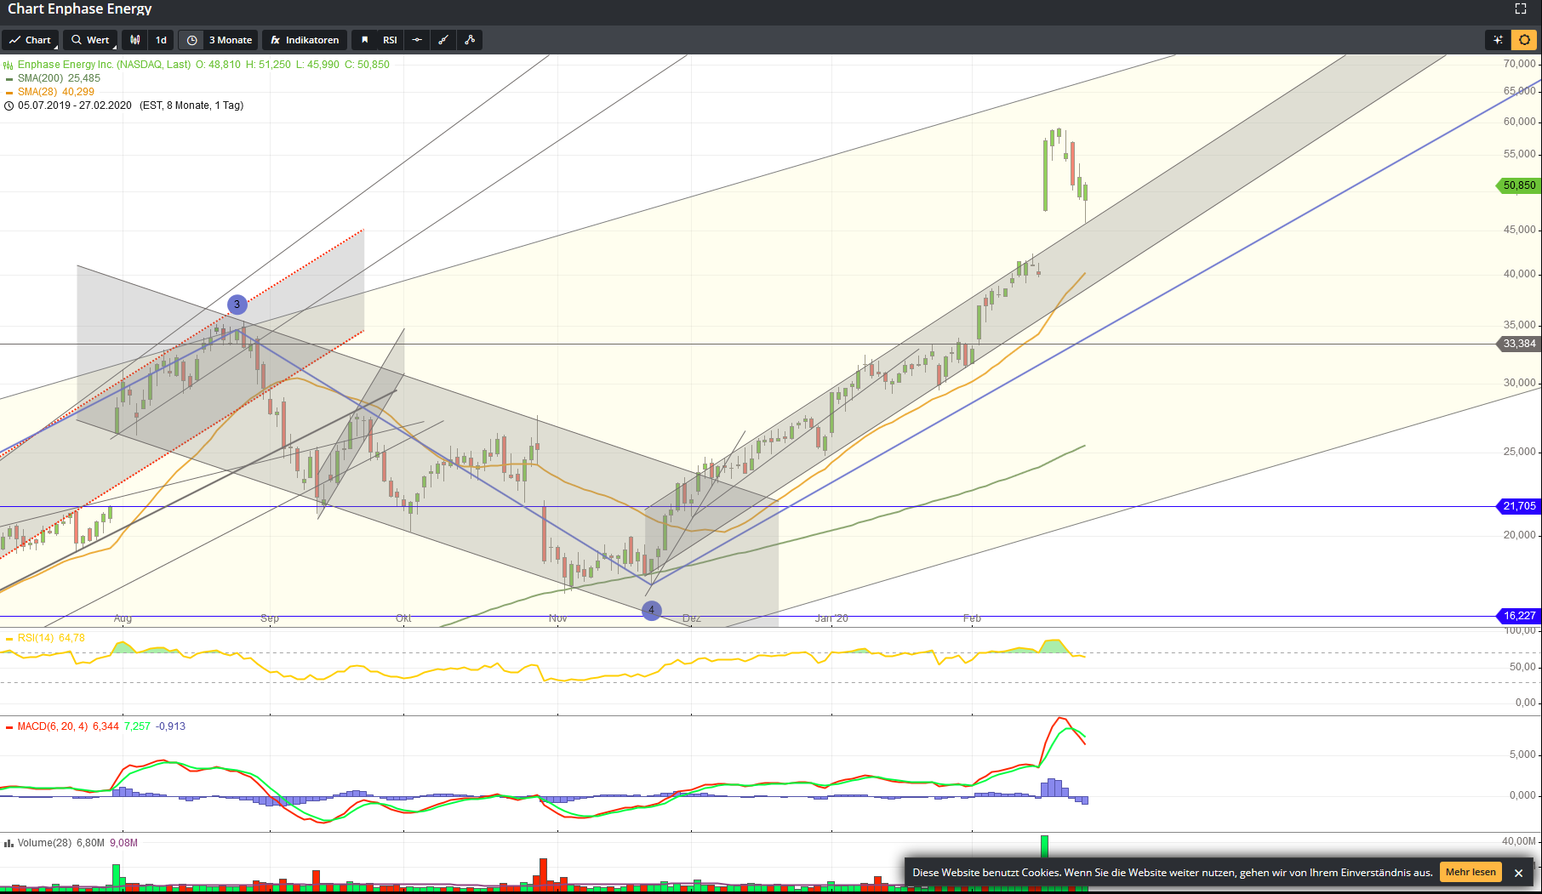Toggle fullscreen chart view
Screen dimensions: 1542x894
[1521, 9]
